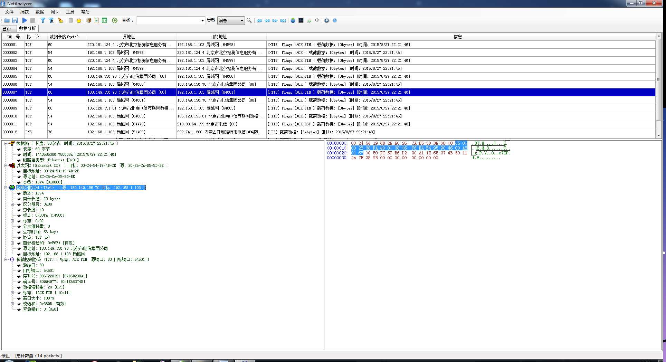Click the green circular target icon

point(115,20)
